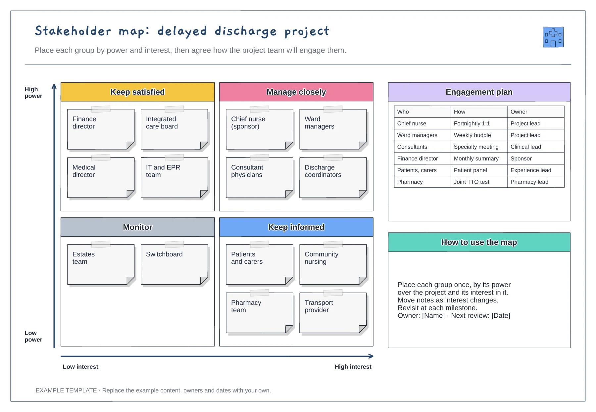
Task: Select the Clinical lead cell
Action: [x=536, y=147]
